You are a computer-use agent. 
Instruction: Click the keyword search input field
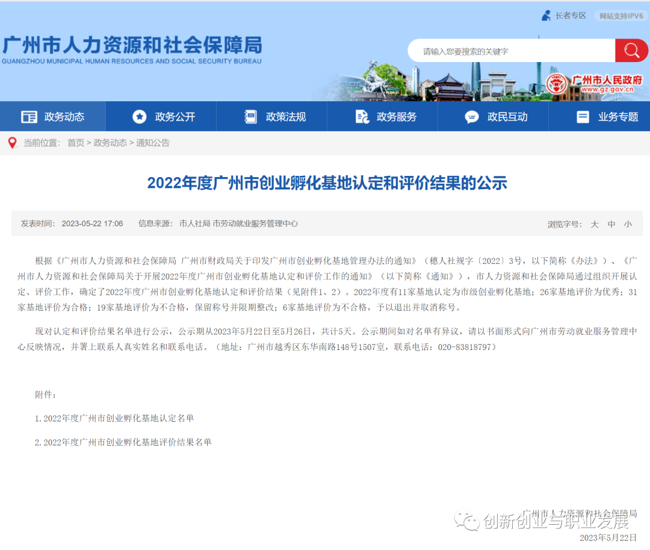click(x=512, y=51)
